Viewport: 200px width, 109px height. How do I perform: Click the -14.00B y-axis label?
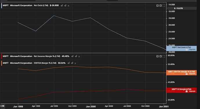point(171,5)
